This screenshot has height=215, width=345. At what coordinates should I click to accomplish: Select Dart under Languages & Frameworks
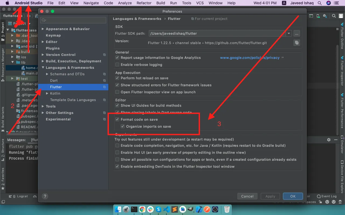(54, 81)
